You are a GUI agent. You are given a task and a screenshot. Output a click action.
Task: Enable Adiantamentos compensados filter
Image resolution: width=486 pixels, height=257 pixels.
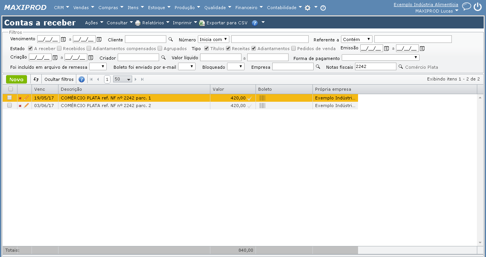89,48
